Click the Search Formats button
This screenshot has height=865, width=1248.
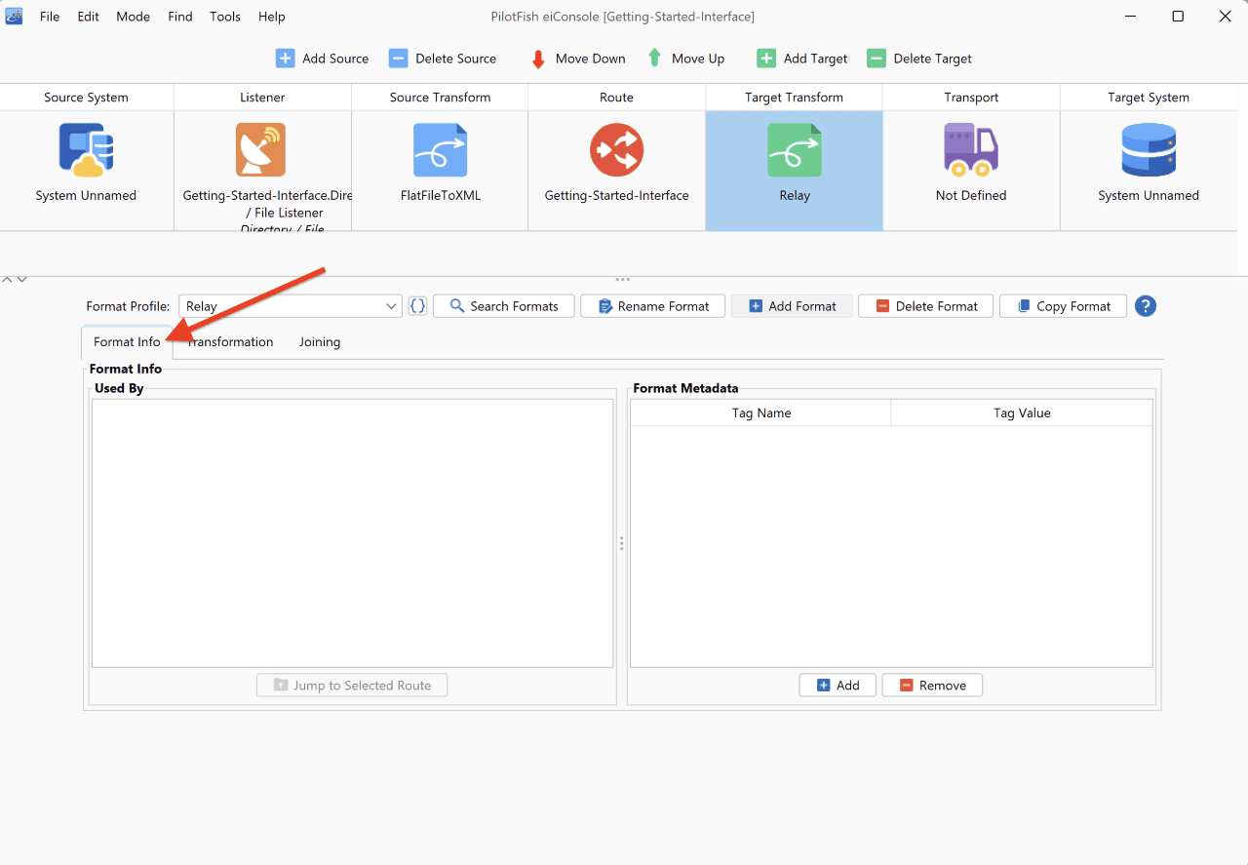tap(504, 306)
